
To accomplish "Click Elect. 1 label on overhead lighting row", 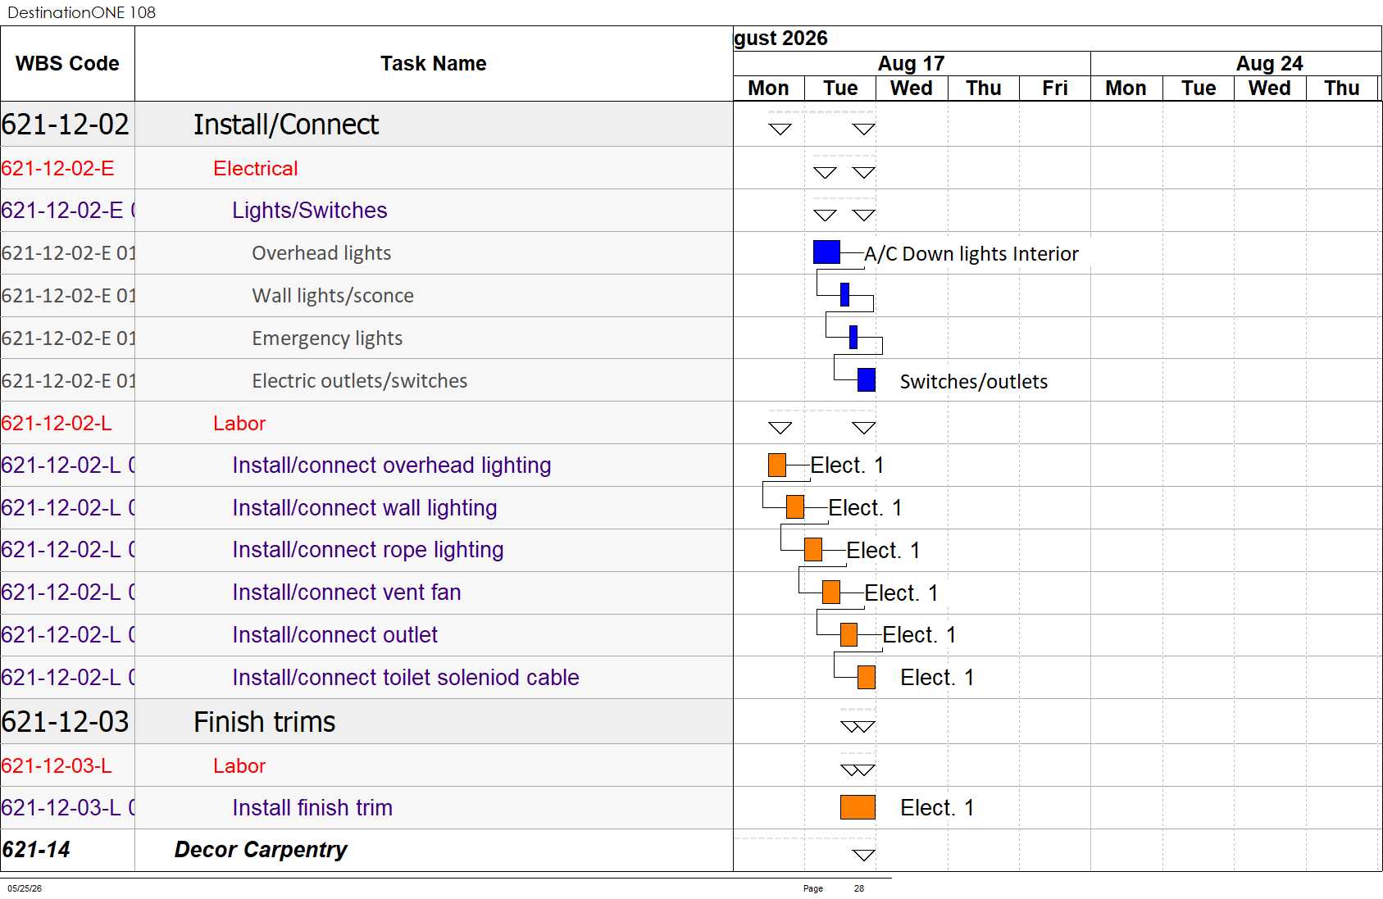I will (x=847, y=465).
